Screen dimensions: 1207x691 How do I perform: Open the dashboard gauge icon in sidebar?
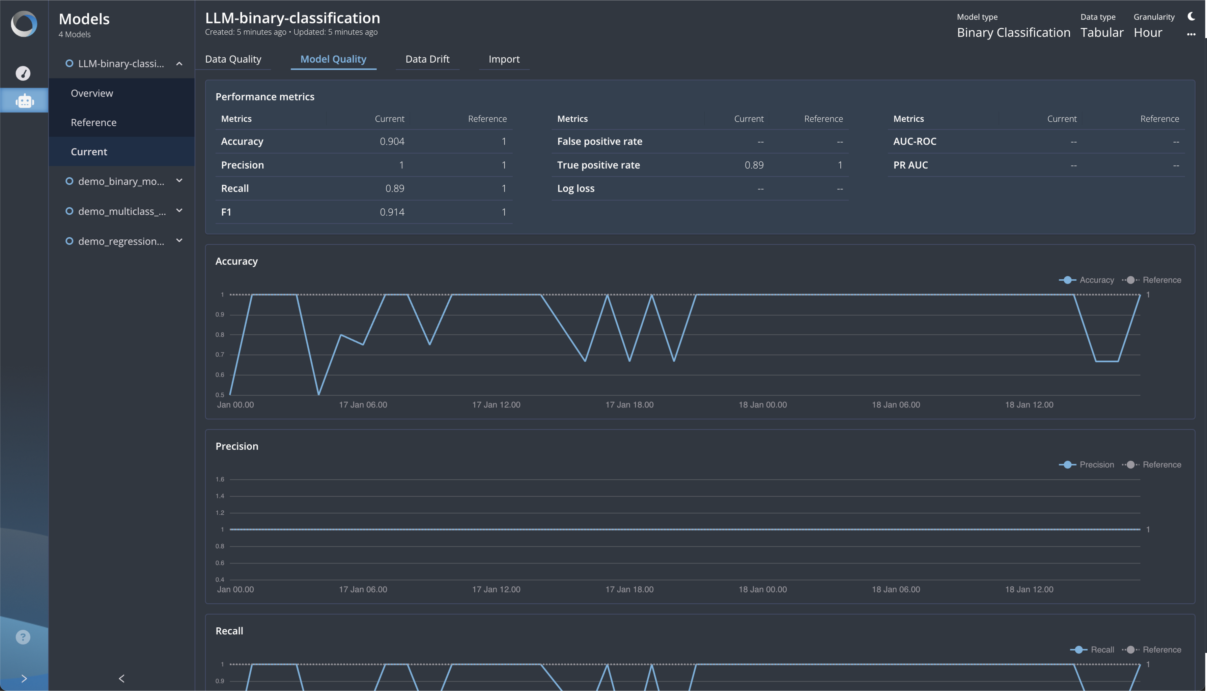tap(23, 73)
